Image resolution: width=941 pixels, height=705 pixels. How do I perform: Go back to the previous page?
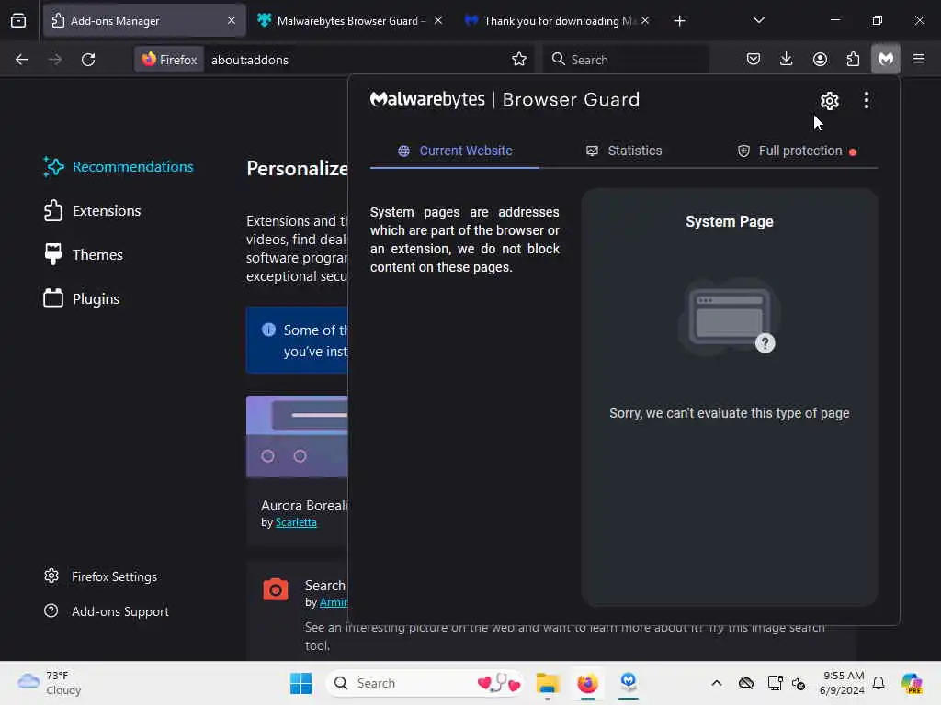pos(22,60)
